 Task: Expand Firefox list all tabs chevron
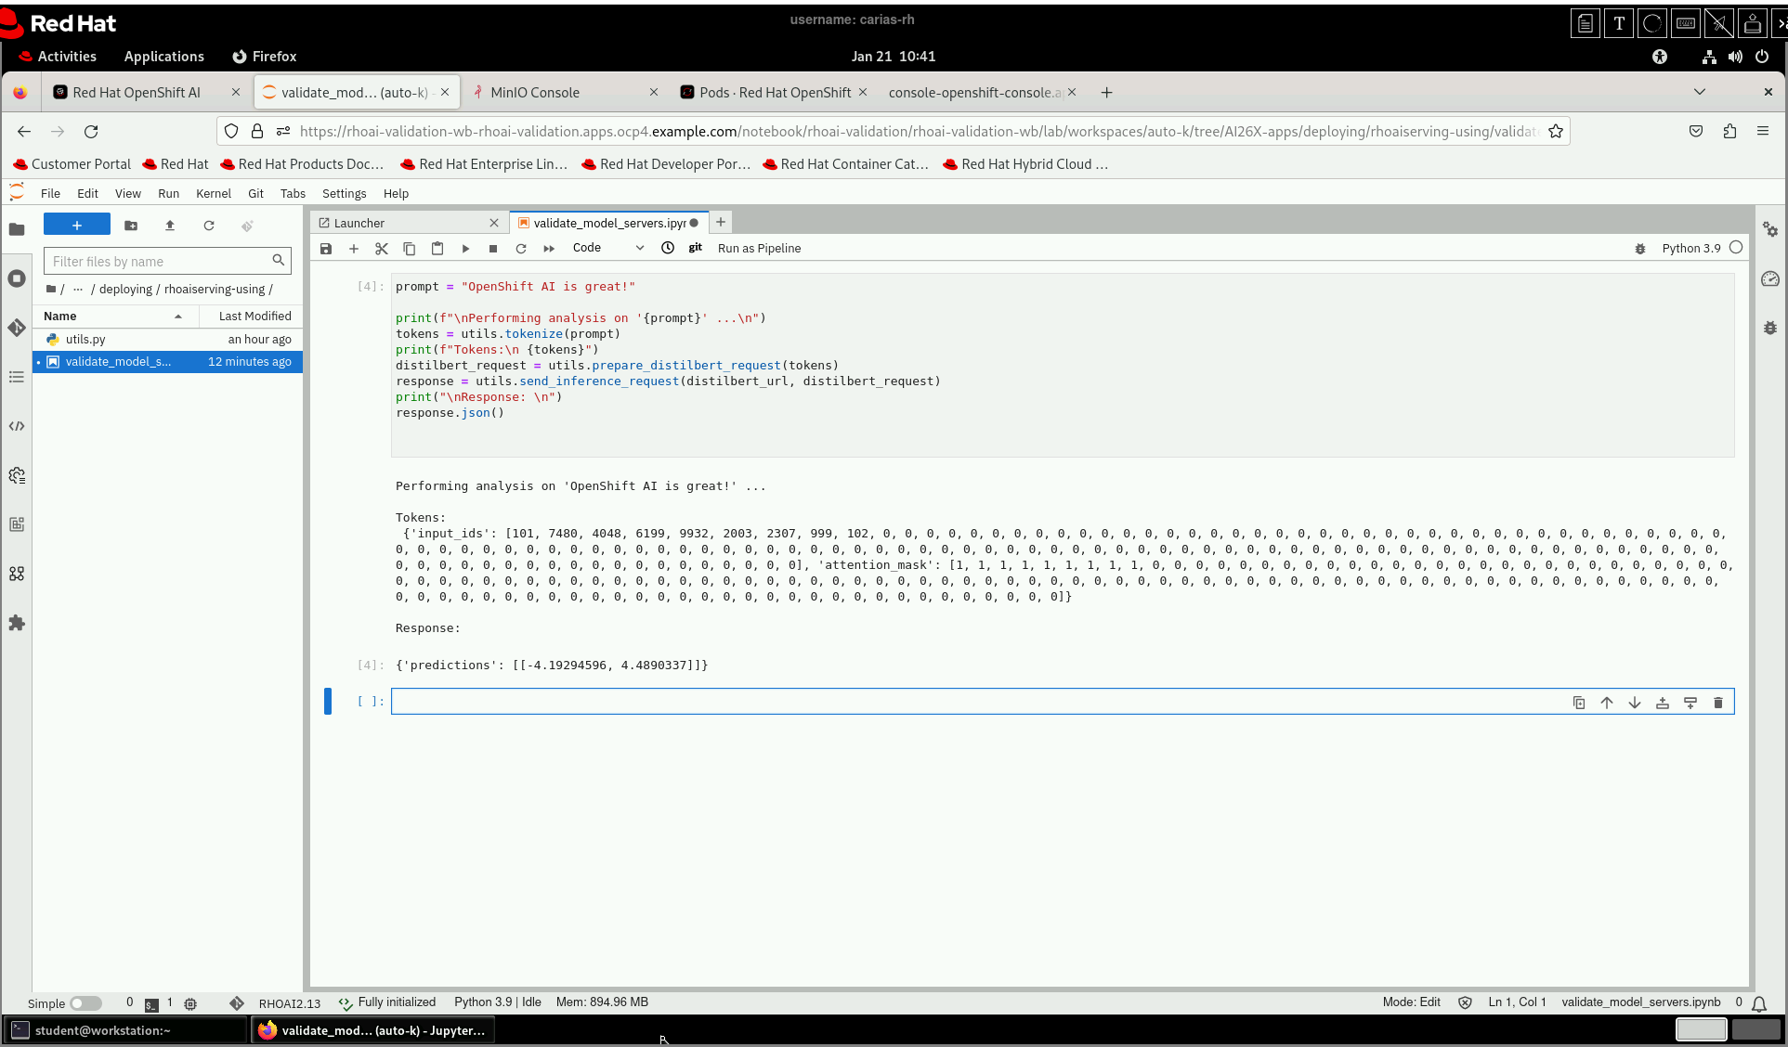(x=1699, y=92)
